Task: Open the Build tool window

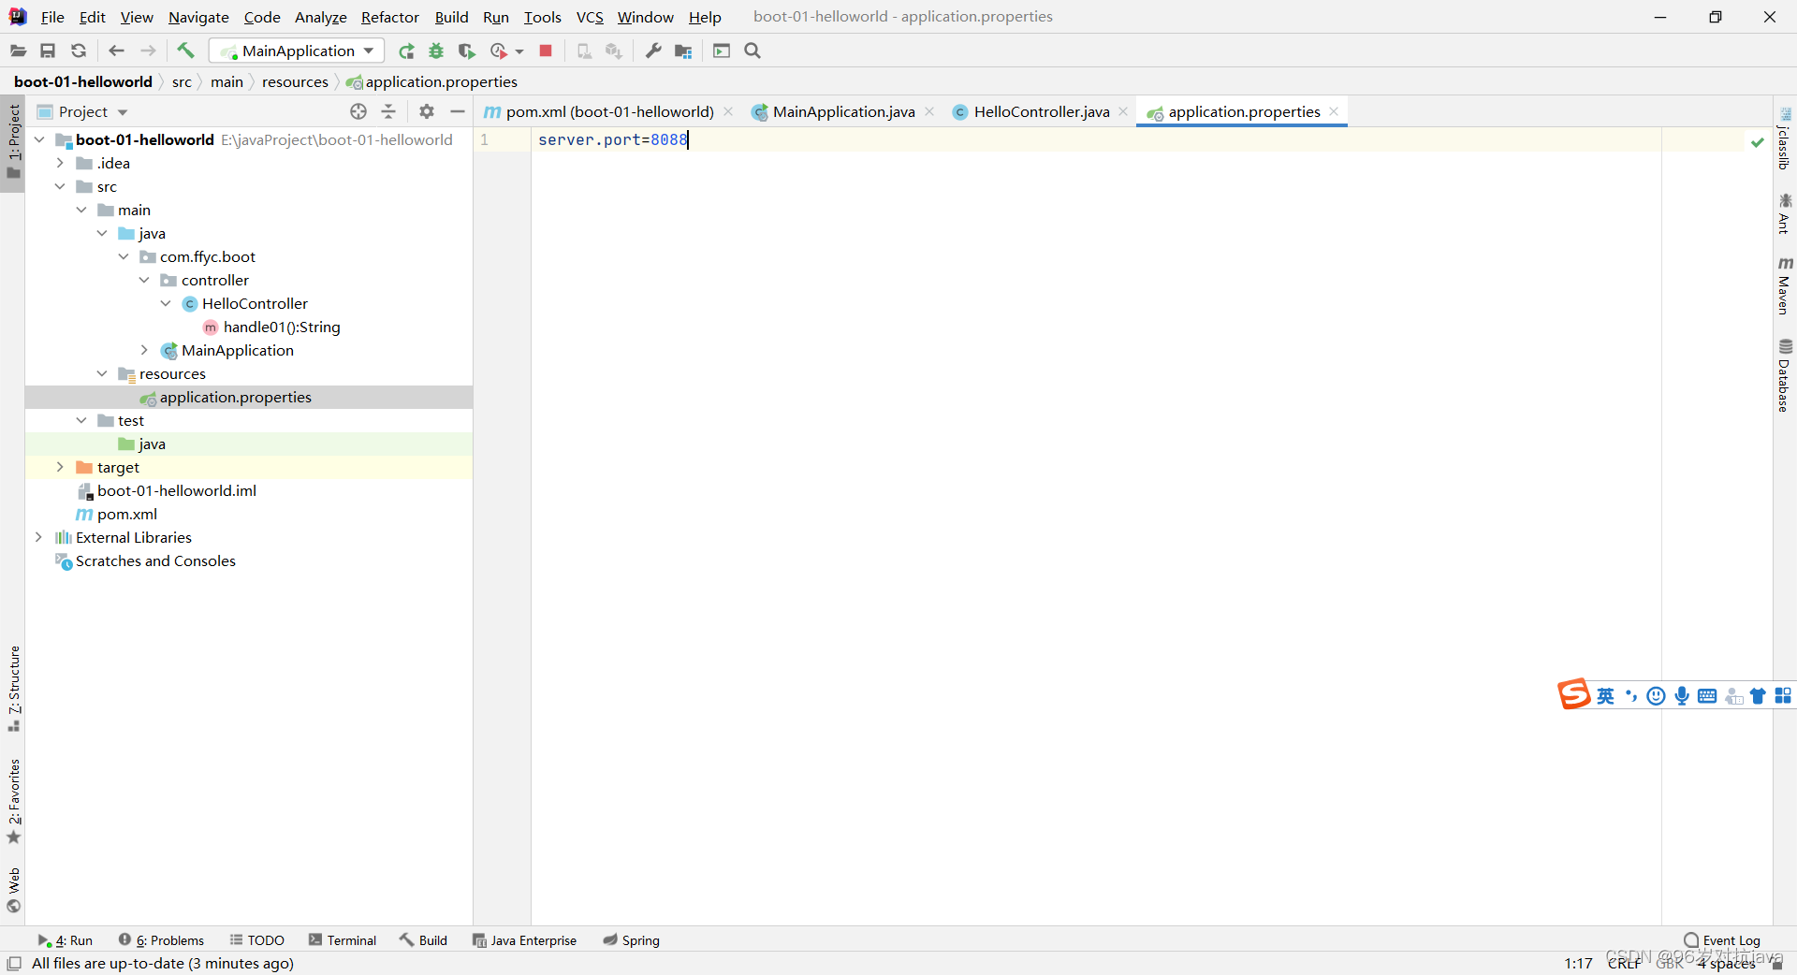Action: click(x=424, y=940)
